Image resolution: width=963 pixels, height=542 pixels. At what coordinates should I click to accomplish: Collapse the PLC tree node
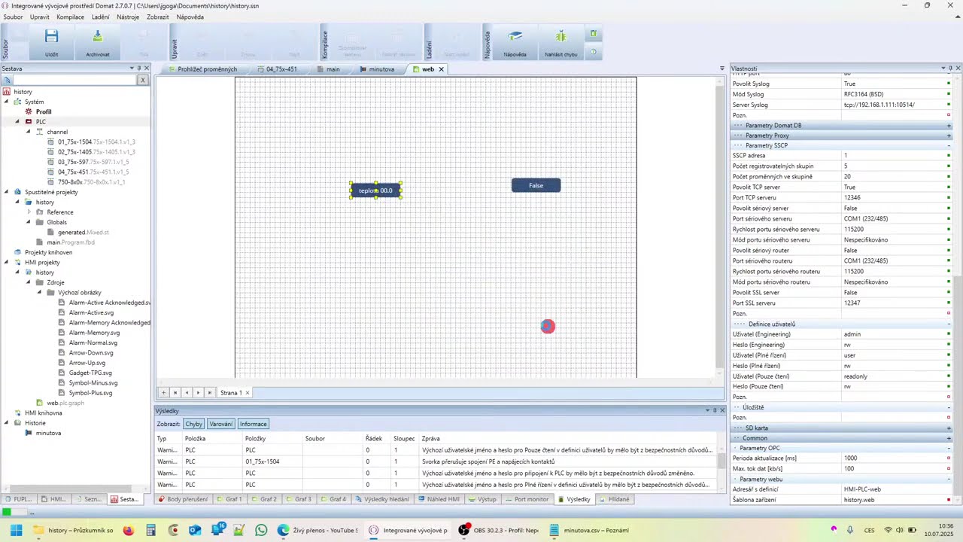[17, 121]
